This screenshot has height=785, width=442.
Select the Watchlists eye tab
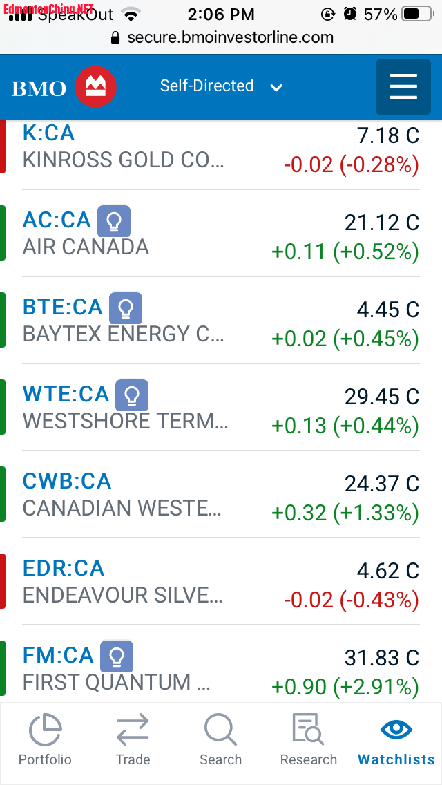click(396, 740)
